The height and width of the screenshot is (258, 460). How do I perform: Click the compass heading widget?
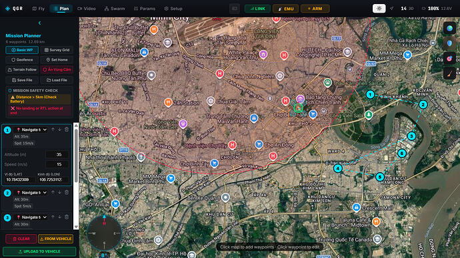(104, 233)
